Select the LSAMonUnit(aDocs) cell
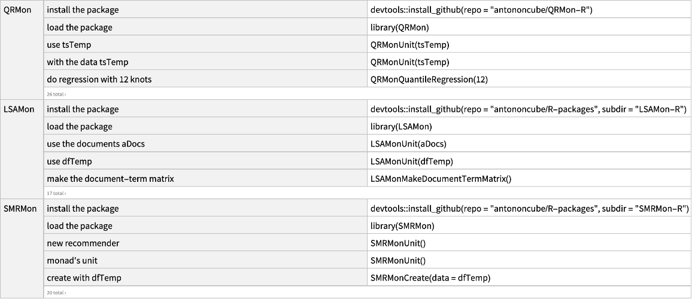Image resolution: width=692 pixels, height=299 pixels. coord(408,144)
